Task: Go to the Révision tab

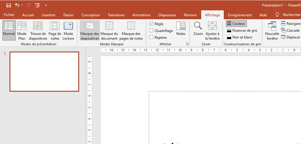Action: point(190,15)
